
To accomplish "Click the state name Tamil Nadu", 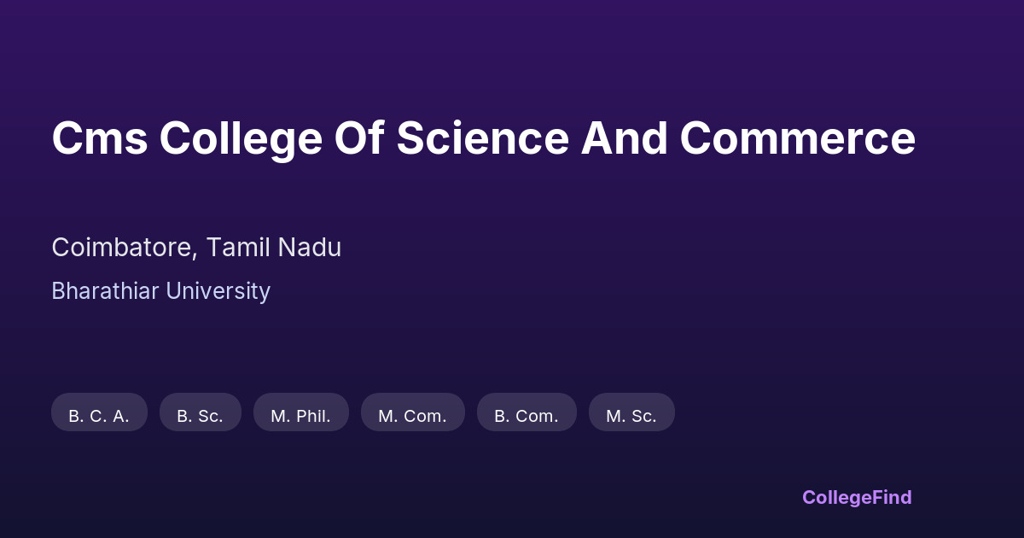I will pyautogui.click(x=273, y=248).
